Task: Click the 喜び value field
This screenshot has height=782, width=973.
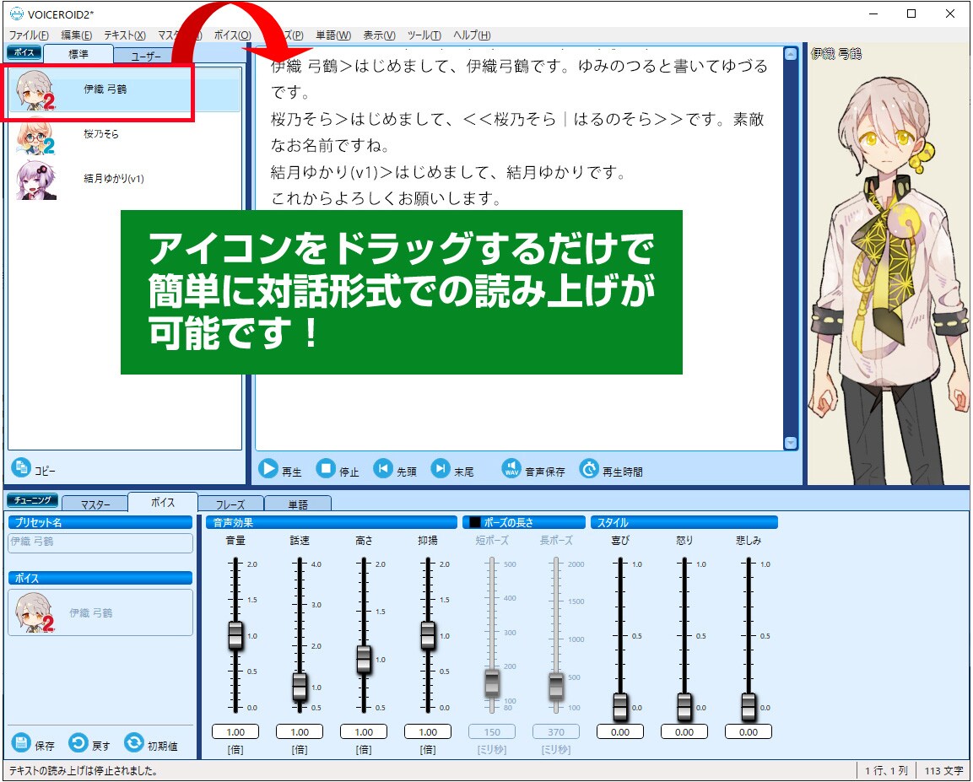Action: 620,731
